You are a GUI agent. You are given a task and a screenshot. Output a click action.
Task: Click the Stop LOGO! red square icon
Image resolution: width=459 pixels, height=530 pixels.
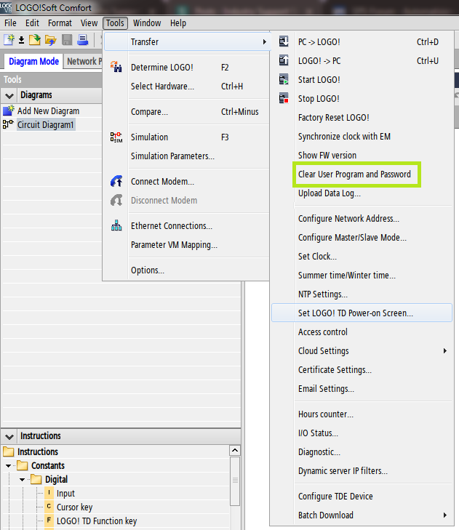click(284, 98)
